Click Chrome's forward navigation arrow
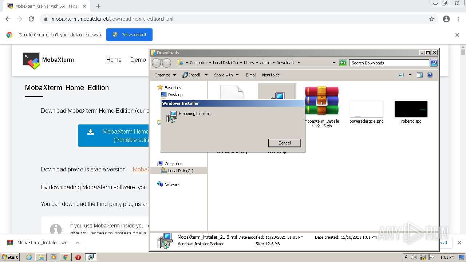The height and width of the screenshot is (262, 466). (x=20, y=19)
